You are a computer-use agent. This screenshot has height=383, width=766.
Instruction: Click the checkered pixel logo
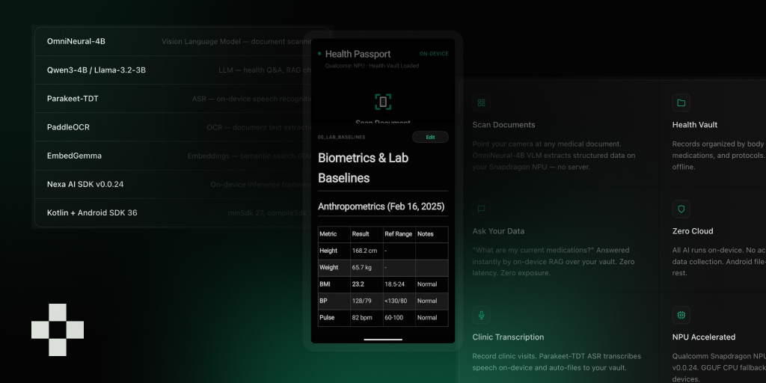coord(58,330)
